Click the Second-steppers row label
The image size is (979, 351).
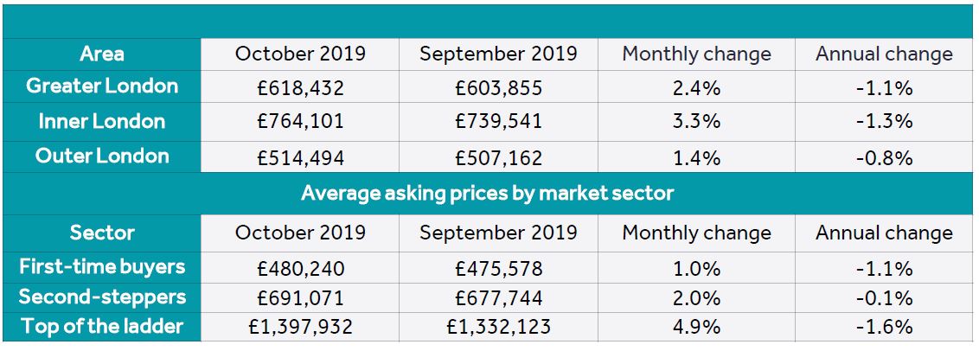pyautogui.click(x=102, y=297)
